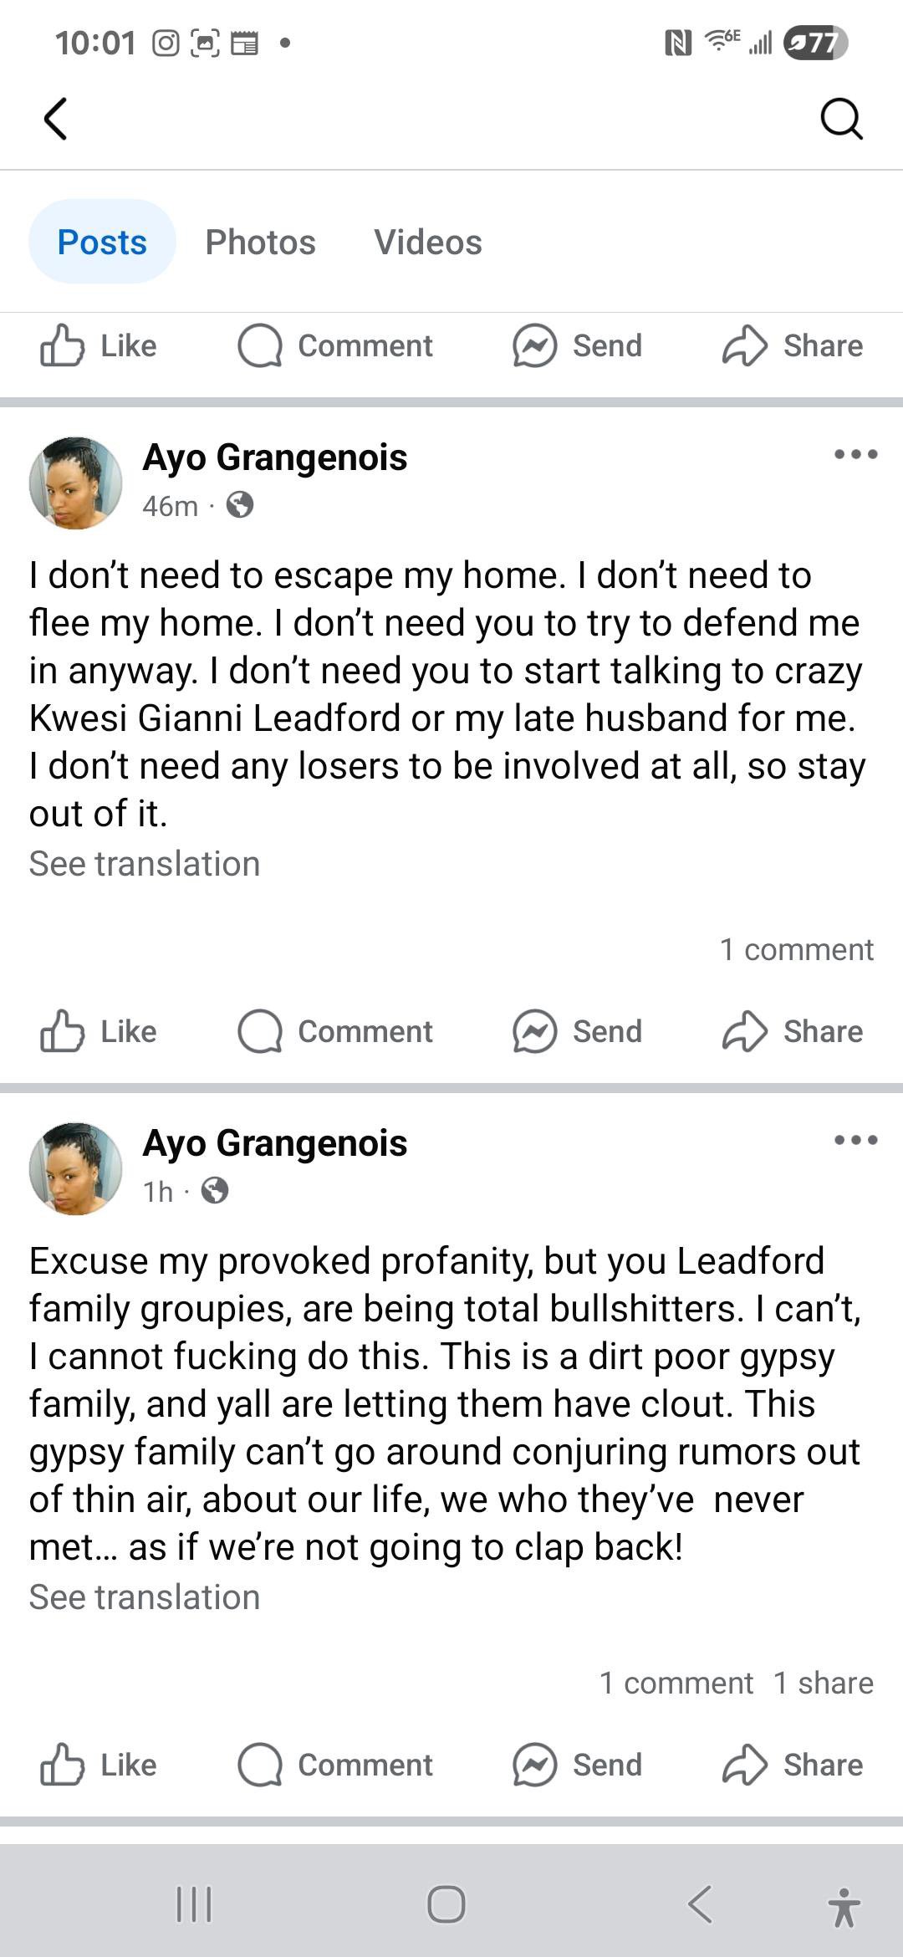Open three-dot menu on the 46m post
Image resolution: width=903 pixels, height=1957 pixels.
[855, 455]
